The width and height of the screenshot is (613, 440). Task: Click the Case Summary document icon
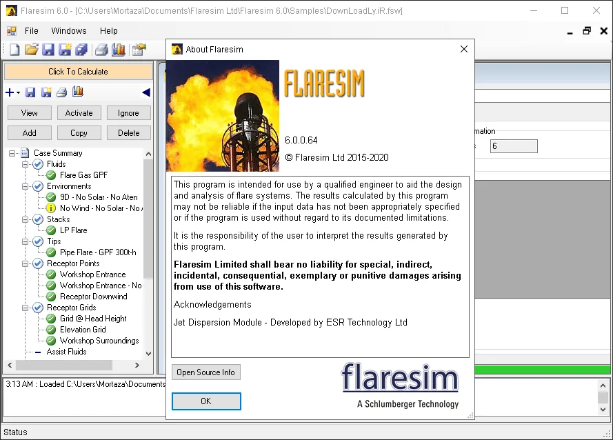[x=25, y=153]
